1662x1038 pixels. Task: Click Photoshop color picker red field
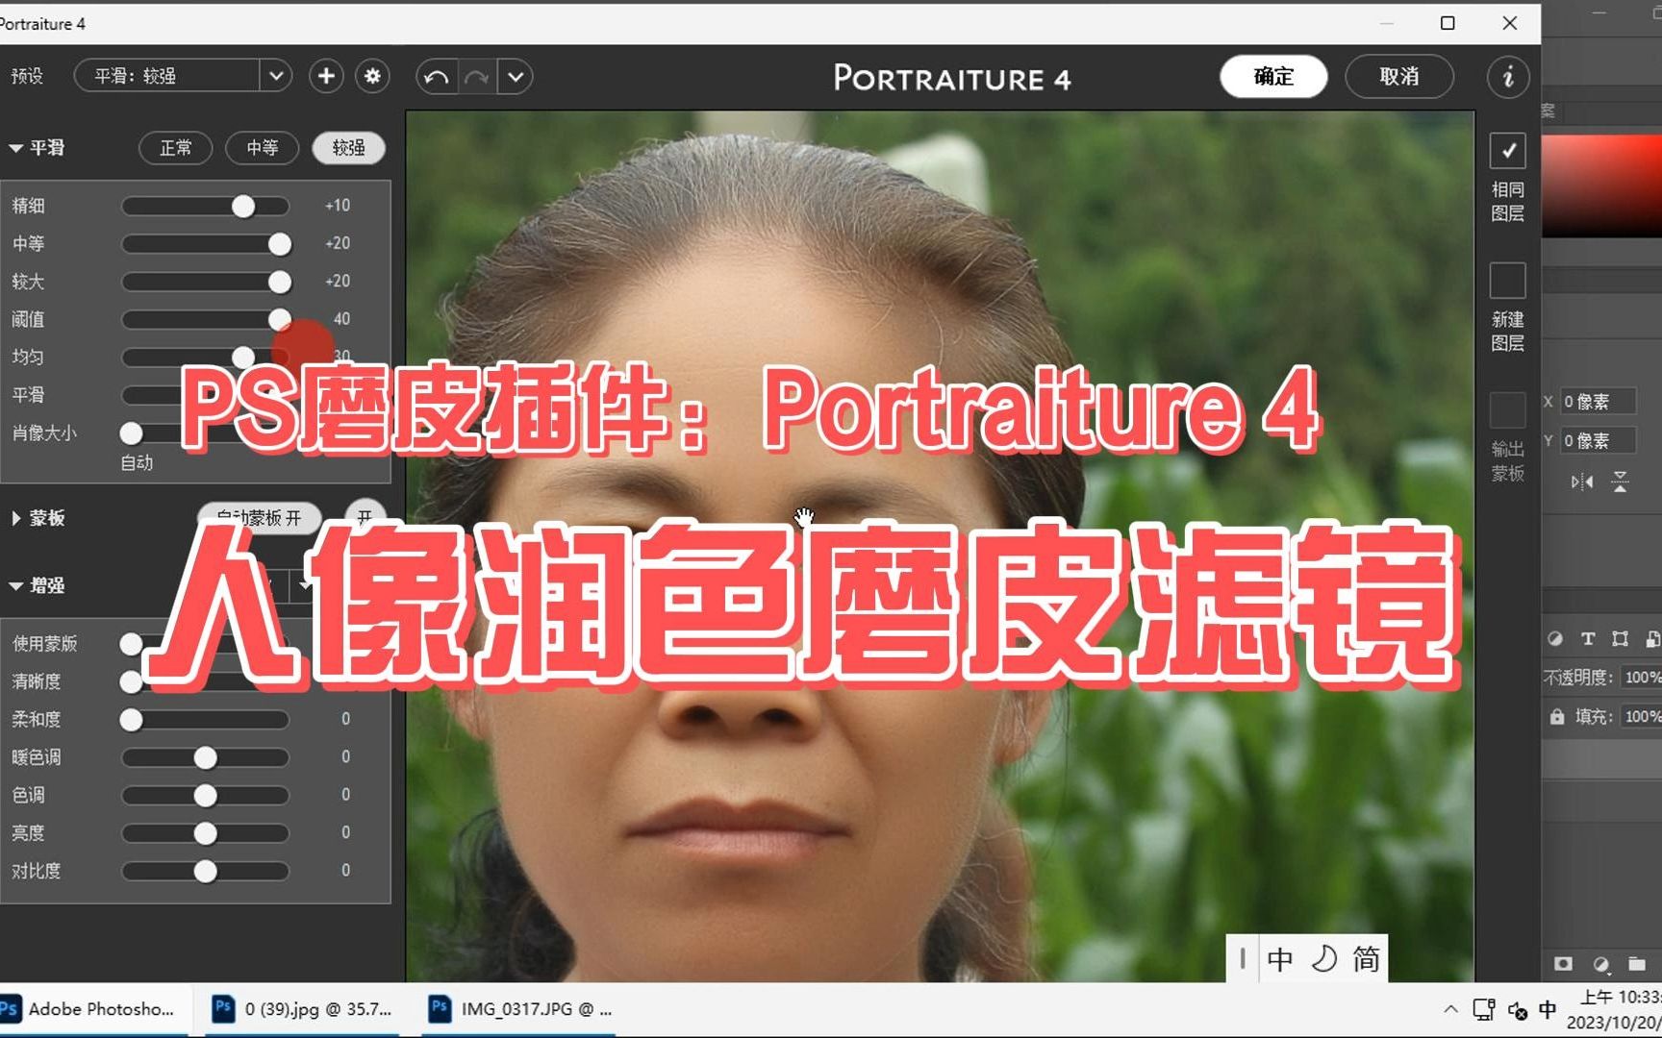(1602, 185)
